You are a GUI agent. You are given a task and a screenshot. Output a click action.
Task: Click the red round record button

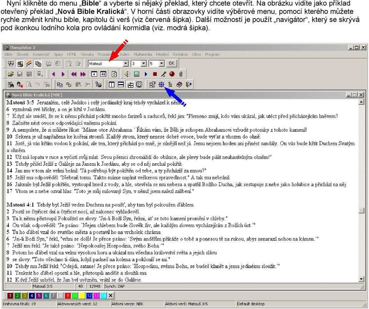point(172,74)
